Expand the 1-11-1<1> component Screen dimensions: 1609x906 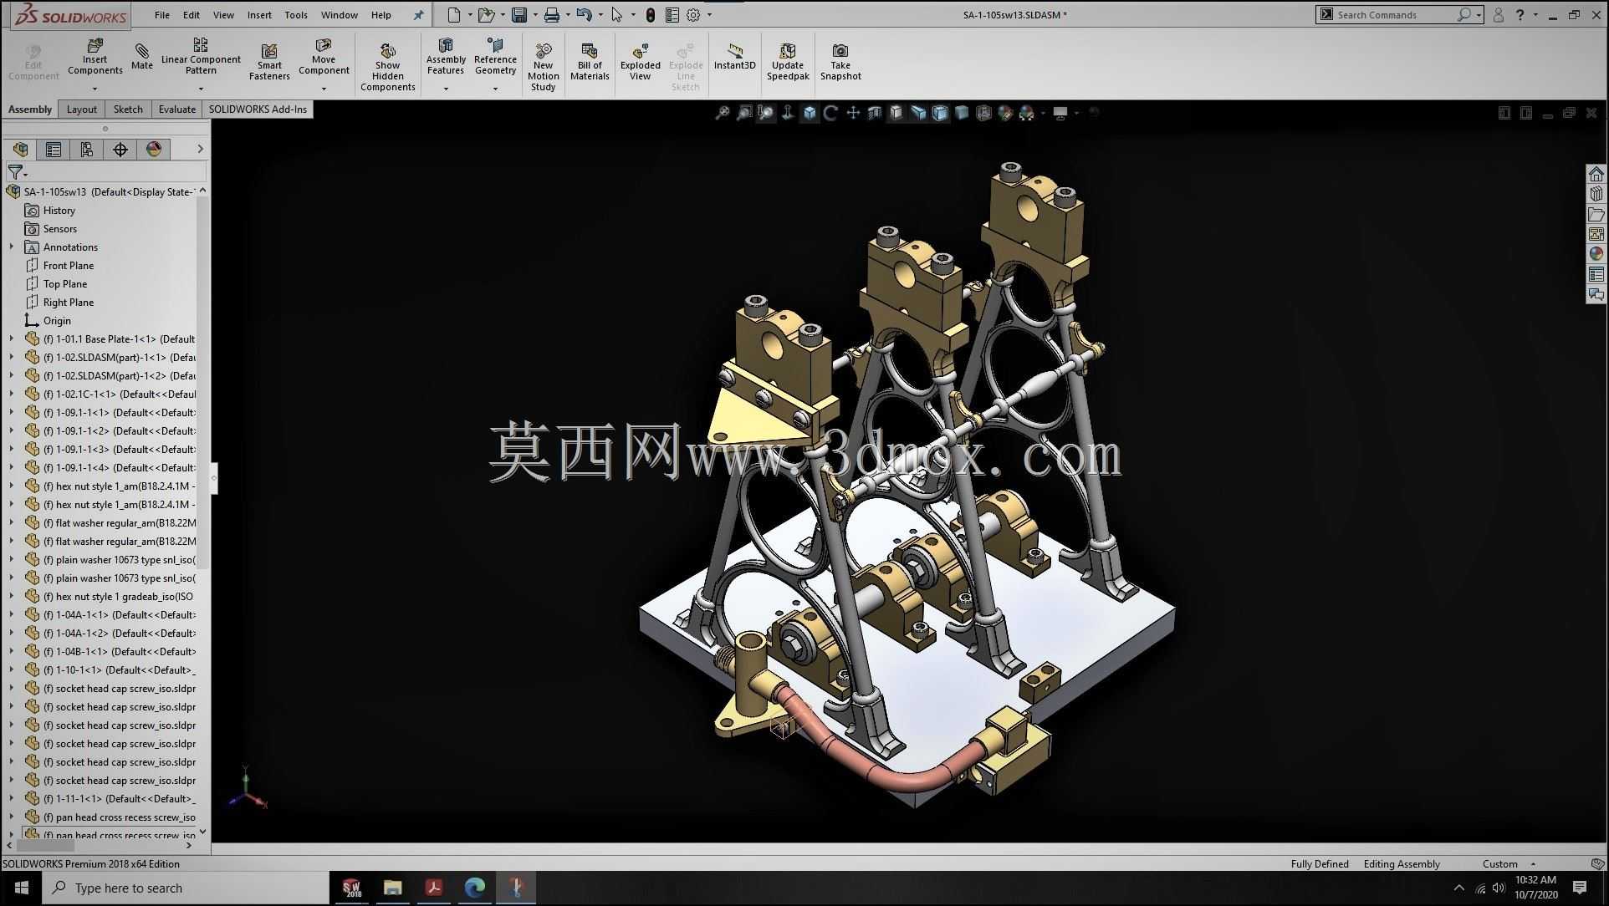click(12, 799)
